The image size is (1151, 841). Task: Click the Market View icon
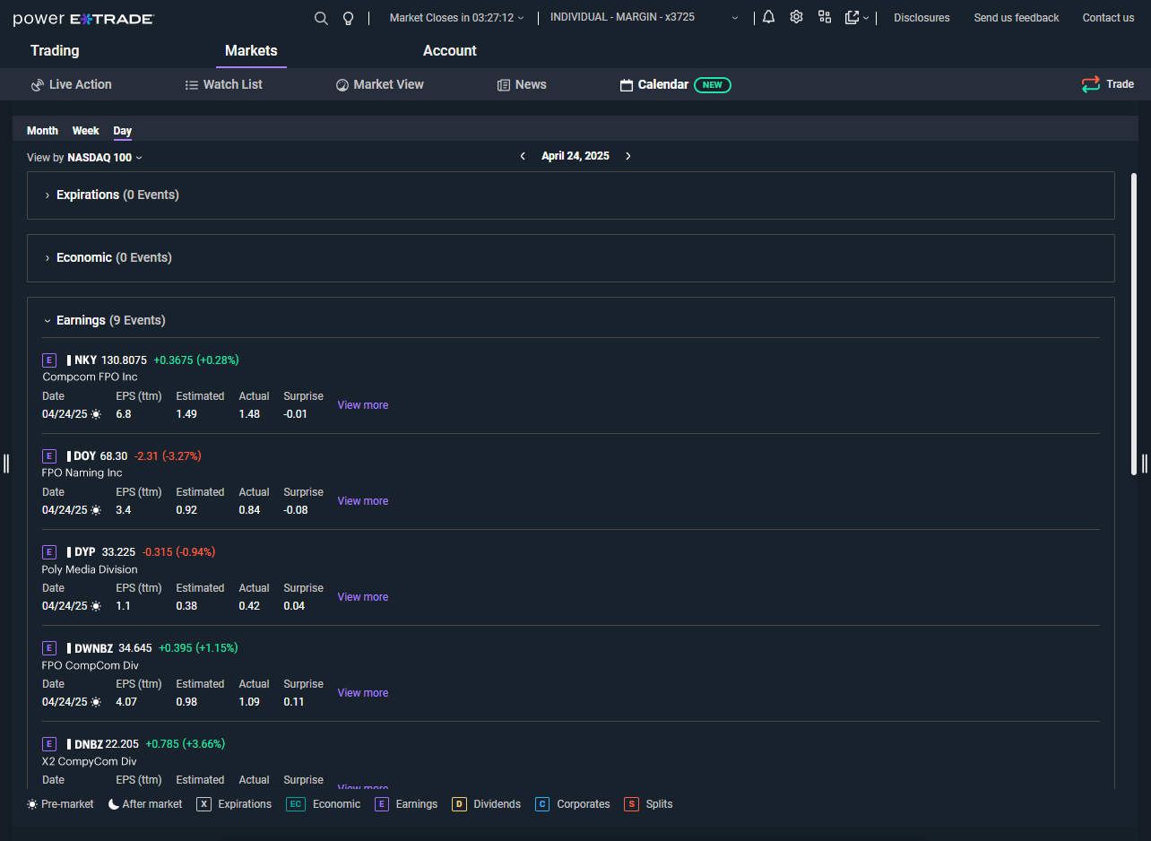[x=342, y=85]
